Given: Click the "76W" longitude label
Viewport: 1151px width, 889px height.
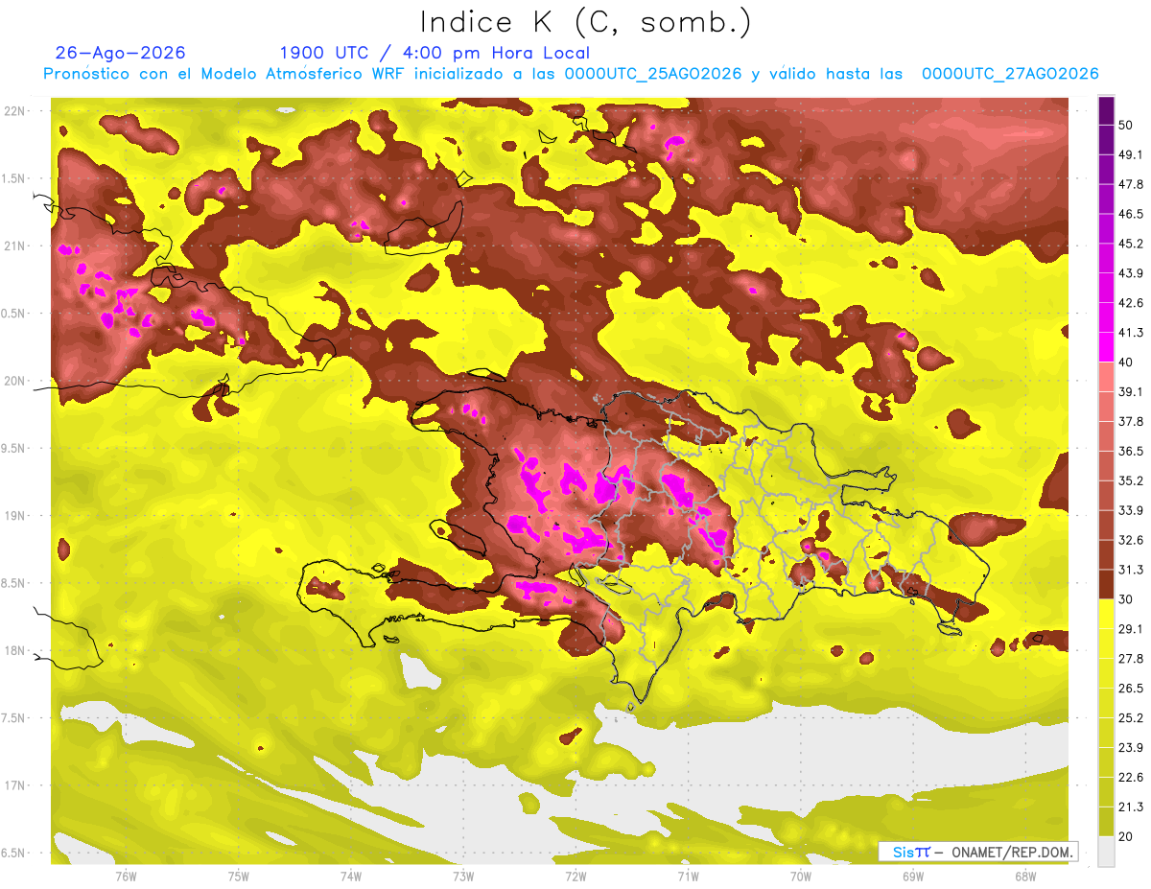Looking at the screenshot, I should (x=126, y=877).
